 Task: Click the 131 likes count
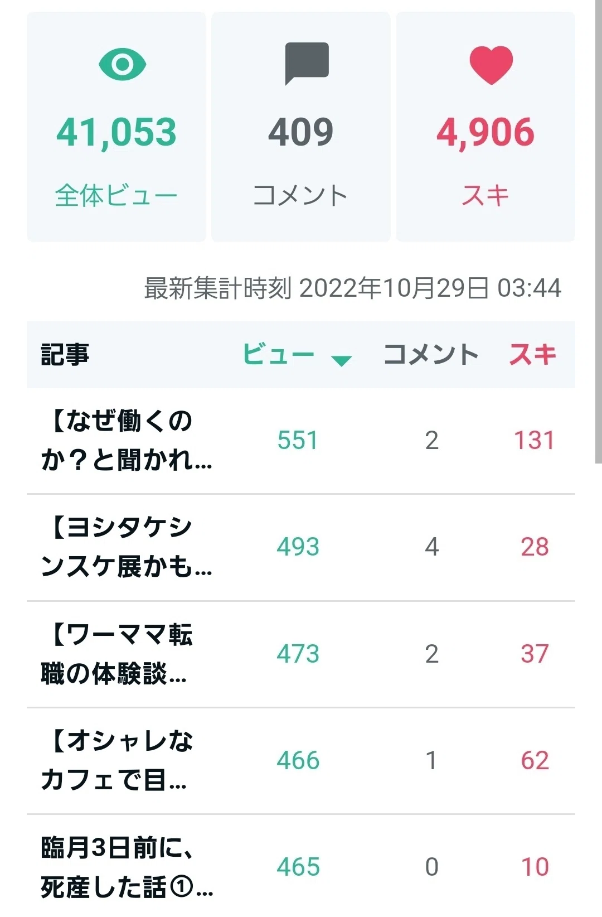[x=534, y=441]
